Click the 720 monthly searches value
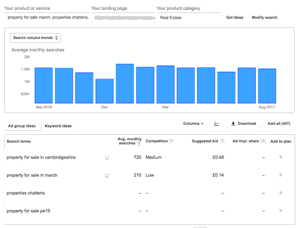Screen dimensions: 299x228 pos(138,157)
